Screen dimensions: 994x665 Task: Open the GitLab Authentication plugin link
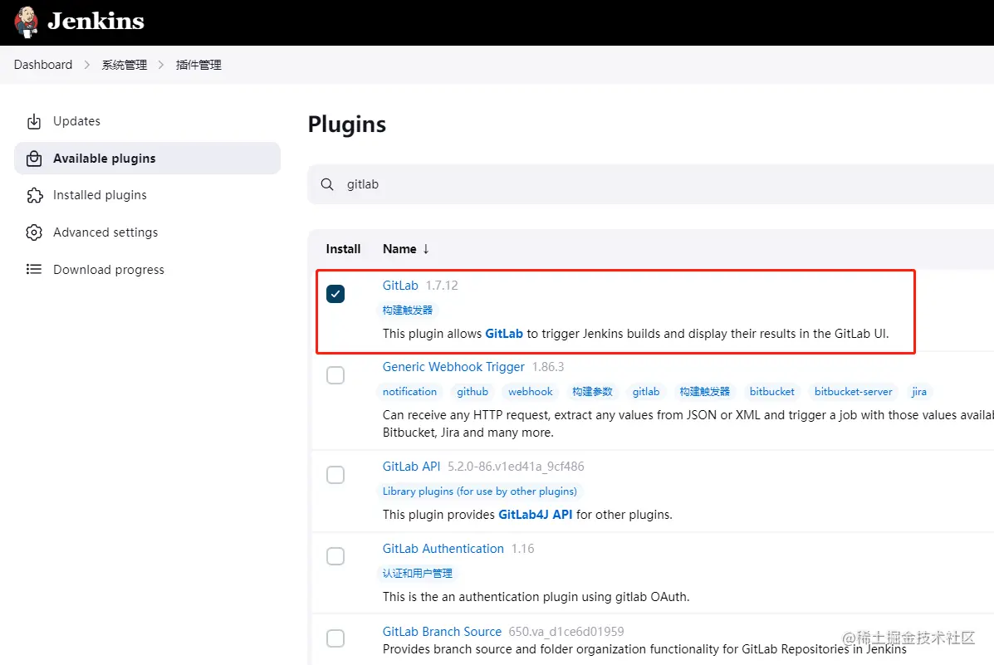click(x=443, y=549)
